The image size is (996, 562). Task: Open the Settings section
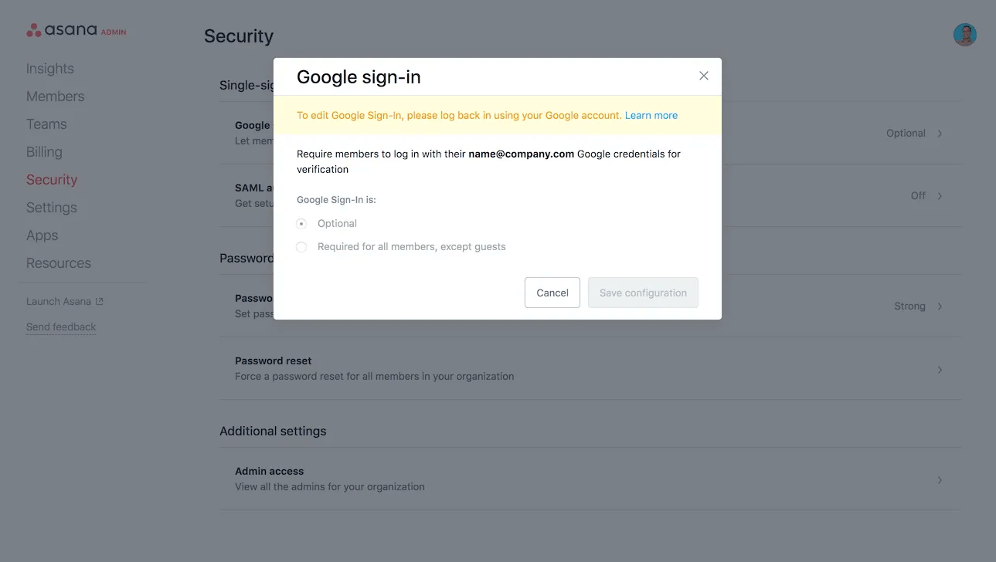point(51,207)
